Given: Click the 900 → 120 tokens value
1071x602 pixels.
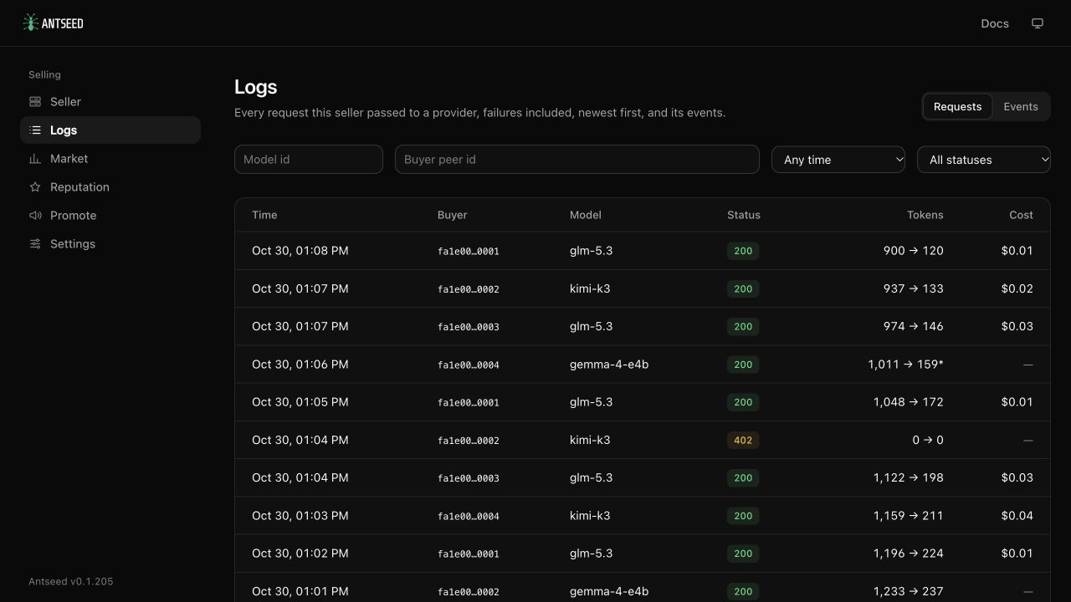Looking at the screenshot, I should 914,251.
